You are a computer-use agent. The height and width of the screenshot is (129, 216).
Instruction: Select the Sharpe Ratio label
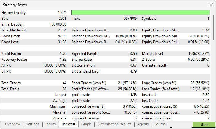82,60
